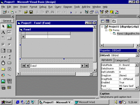Select the vertical scrollbar tool

(9, 57)
